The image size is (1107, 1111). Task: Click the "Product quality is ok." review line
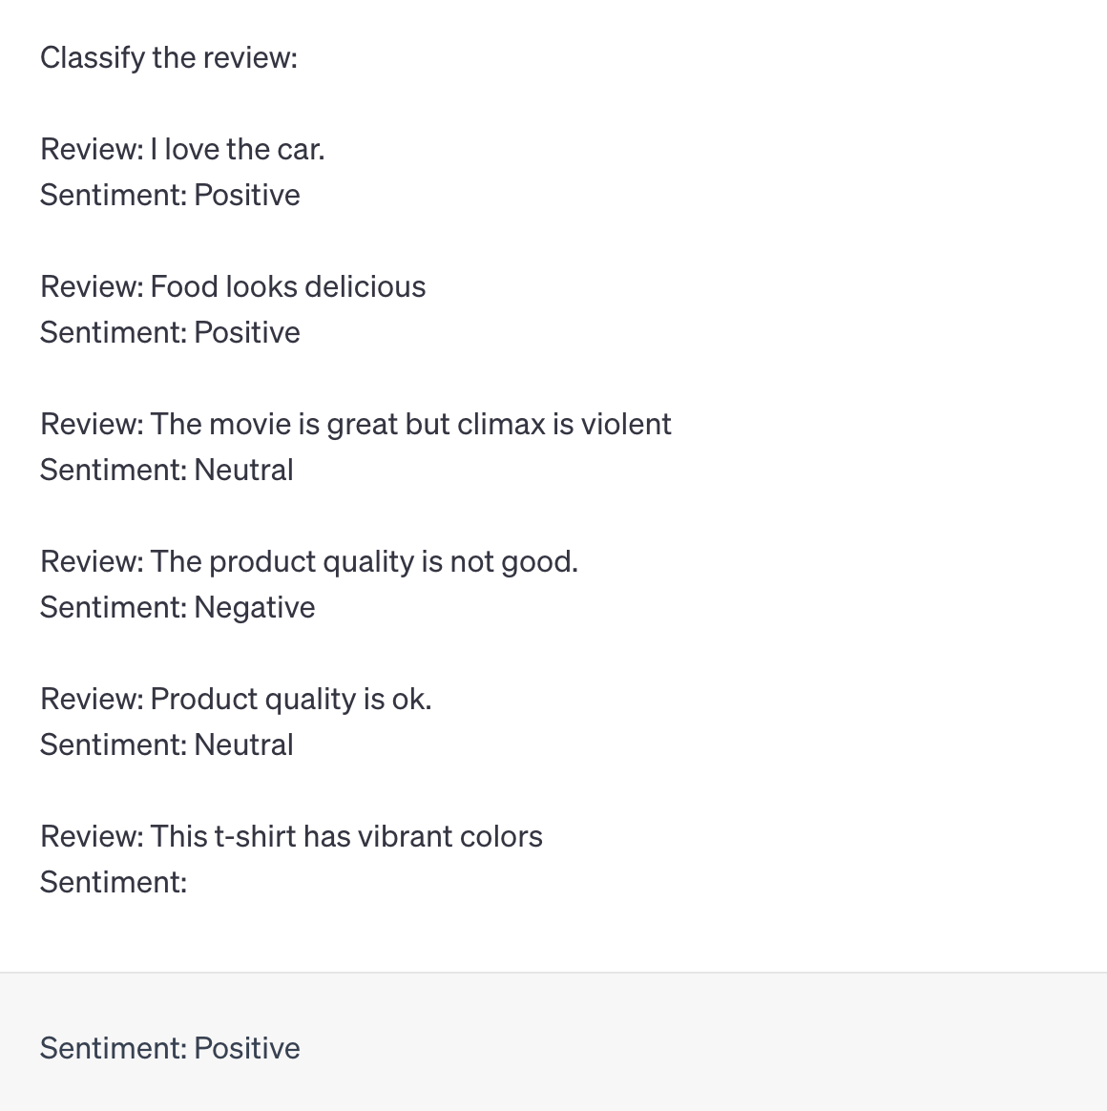pyautogui.click(x=236, y=699)
